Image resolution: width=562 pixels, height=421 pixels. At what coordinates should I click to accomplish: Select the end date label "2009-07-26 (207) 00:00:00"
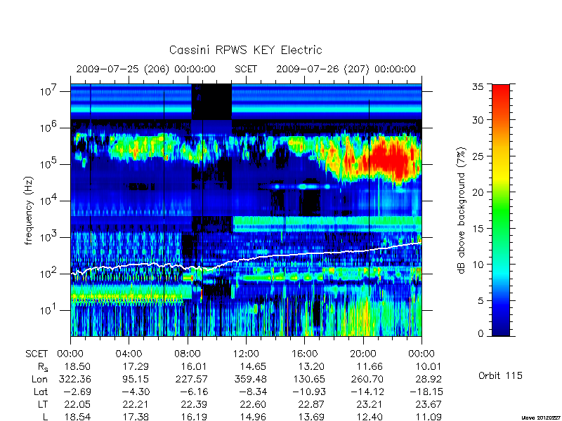[346, 69]
